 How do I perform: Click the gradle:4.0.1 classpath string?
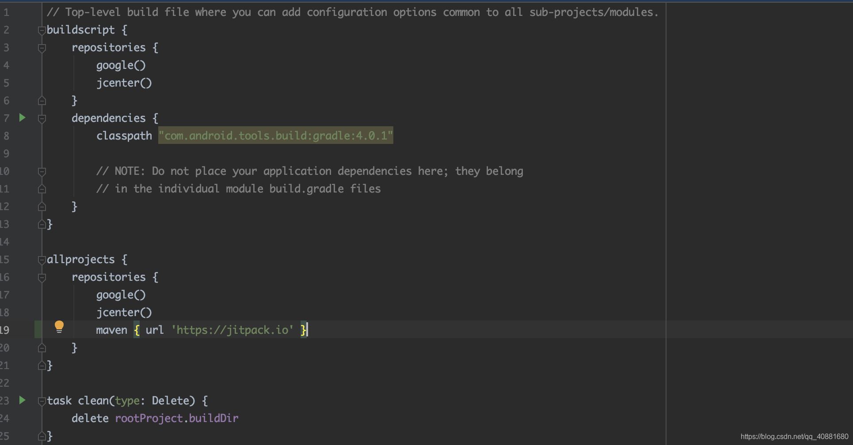275,136
